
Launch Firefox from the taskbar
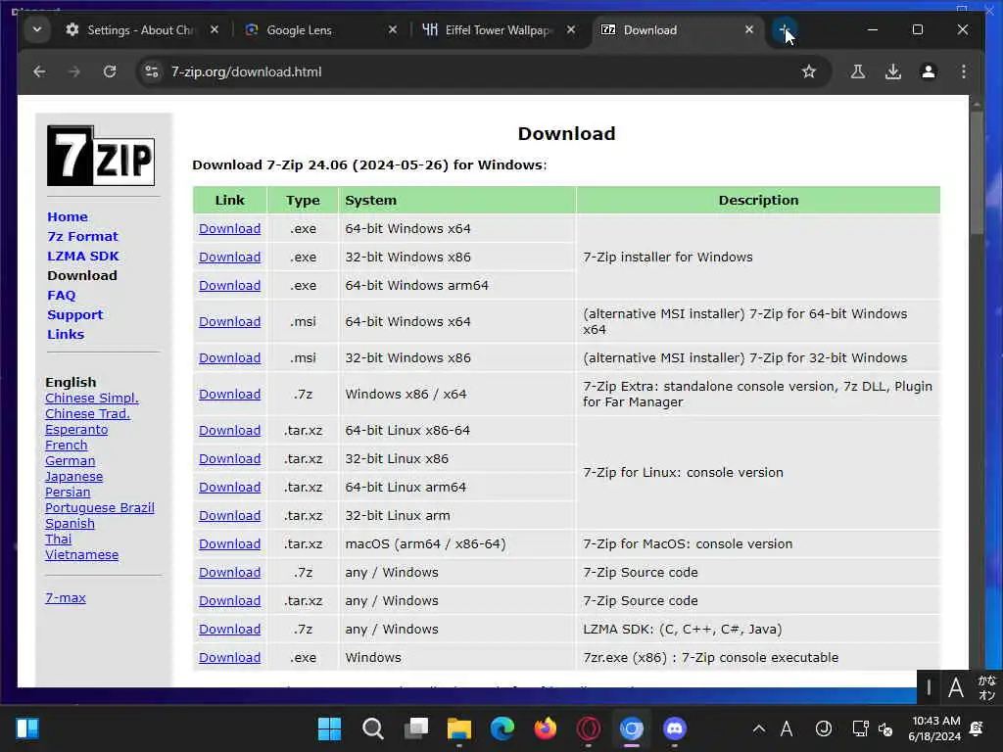point(545,728)
